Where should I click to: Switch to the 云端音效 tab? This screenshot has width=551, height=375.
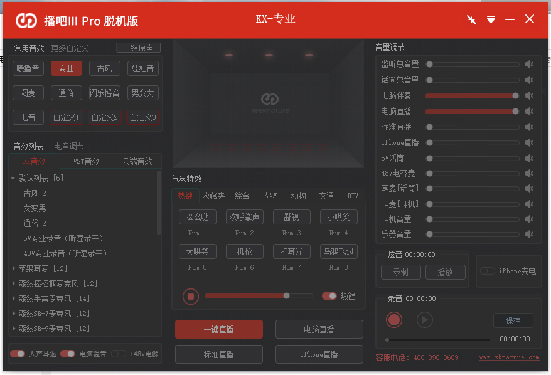[137, 161]
